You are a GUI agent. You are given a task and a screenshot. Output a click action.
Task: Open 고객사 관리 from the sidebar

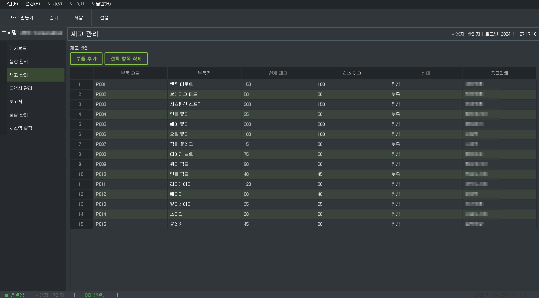pos(21,88)
